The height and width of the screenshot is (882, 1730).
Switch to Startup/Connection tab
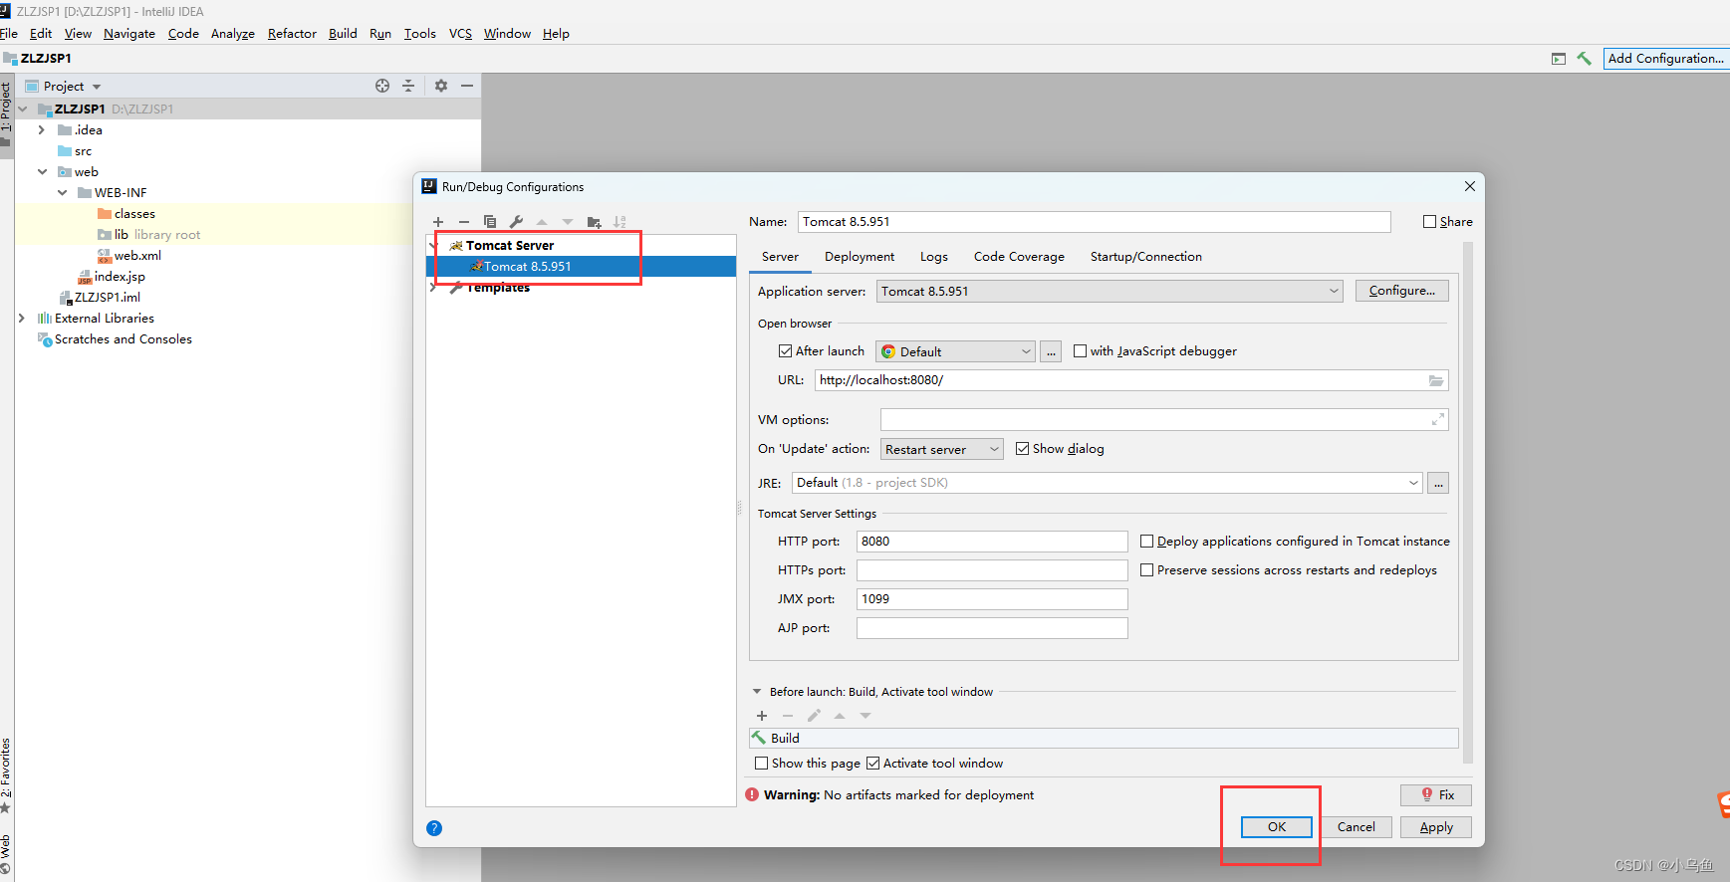coord(1146,257)
